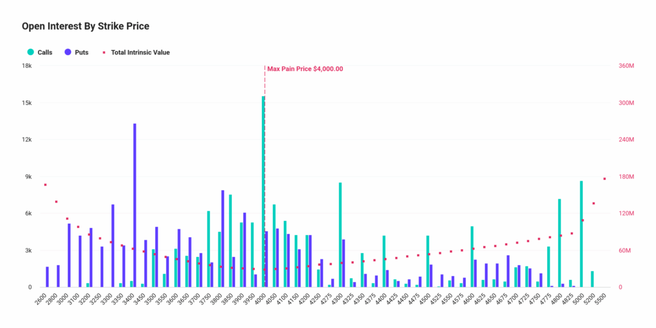Select the tallest call bar at 4000
This screenshot has height=328, width=656.
click(x=263, y=192)
